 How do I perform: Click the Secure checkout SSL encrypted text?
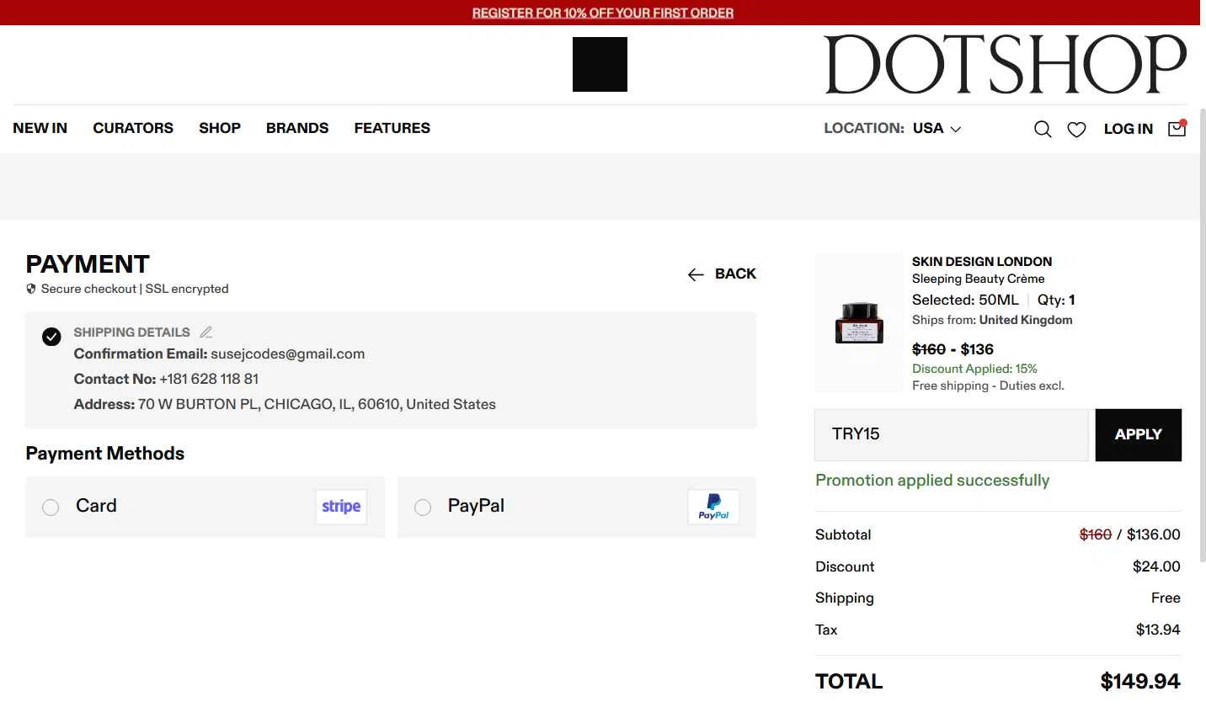[135, 289]
